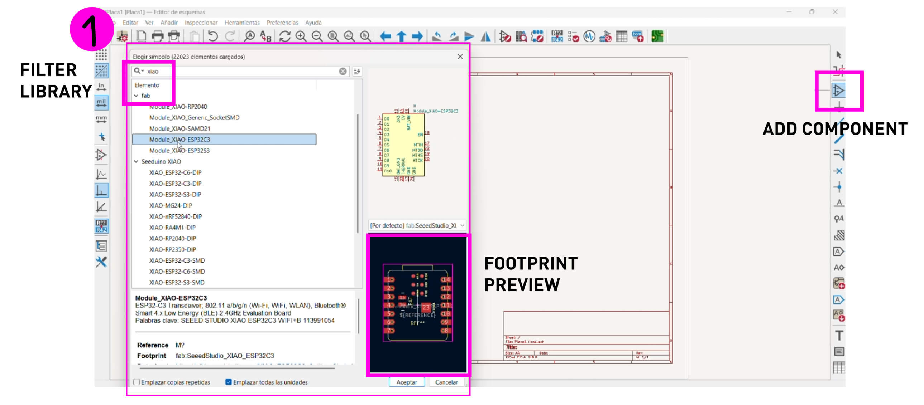Refresh the schematic view
Screen dimensions: 924x405
pos(285,36)
